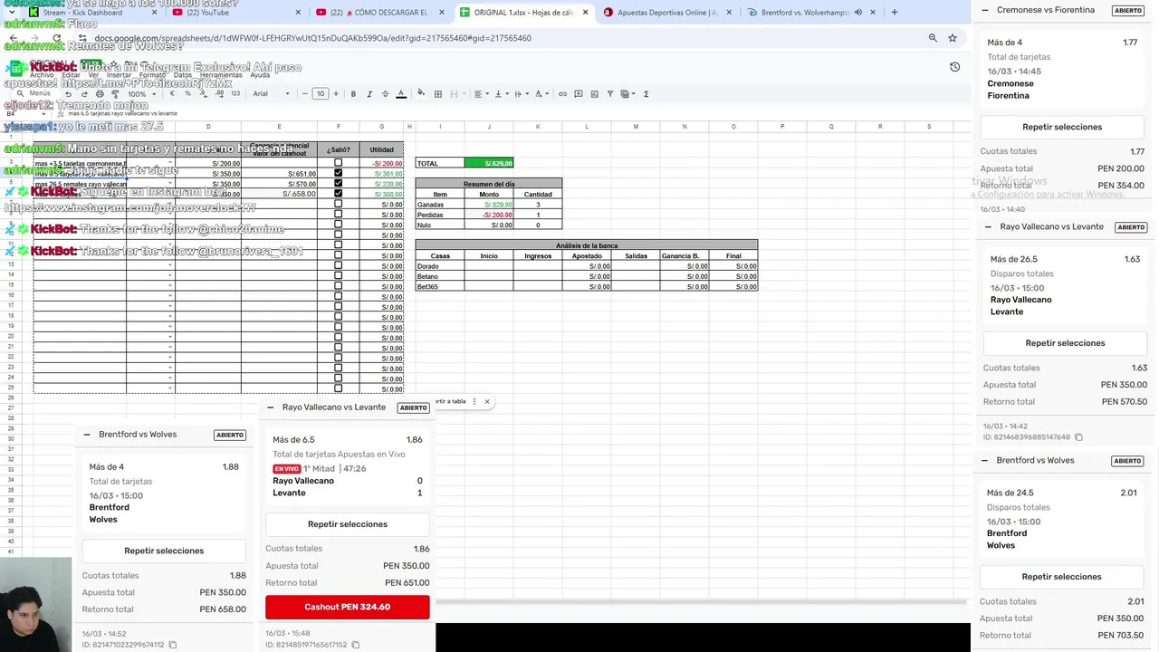Copy ID 821485197156517152 with copy icon
The width and height of the screenshot is (1159, 652).
click(x=355, y=645)
